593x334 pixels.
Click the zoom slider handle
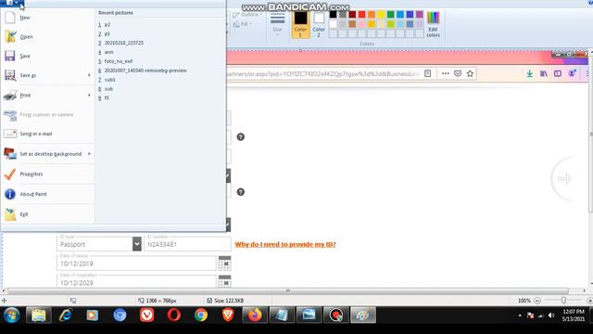(563, 301)
